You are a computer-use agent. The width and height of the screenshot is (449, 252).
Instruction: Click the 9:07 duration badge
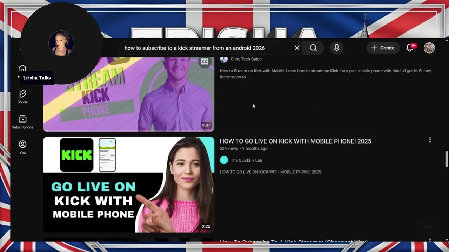click(206, 125)
